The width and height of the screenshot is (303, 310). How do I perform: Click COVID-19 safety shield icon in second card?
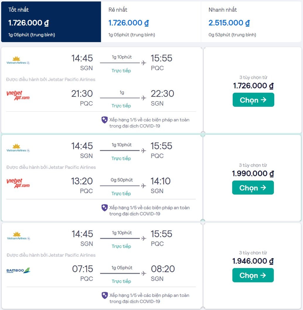coord(105,208)
